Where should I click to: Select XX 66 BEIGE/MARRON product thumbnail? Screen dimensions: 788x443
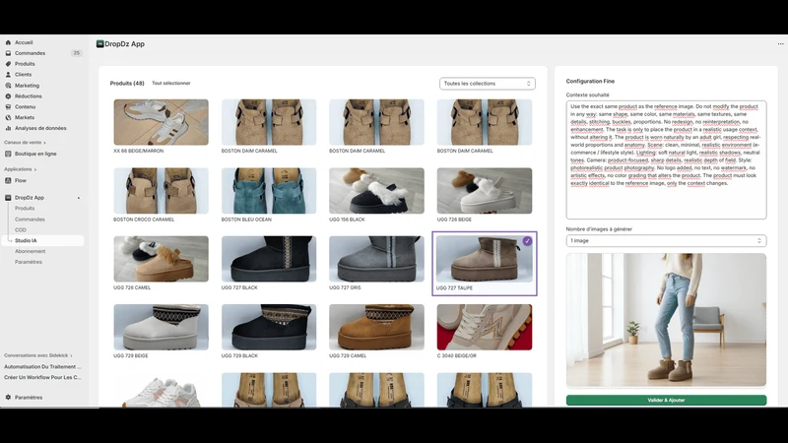[x=161, y=122]
